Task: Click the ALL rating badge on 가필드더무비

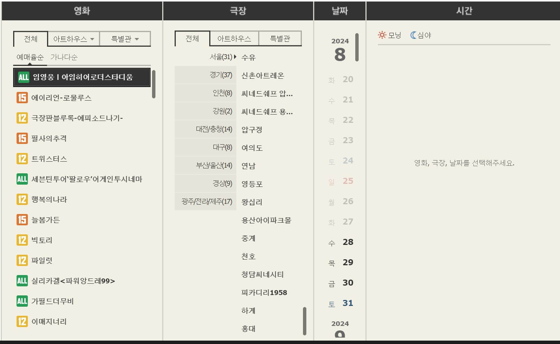Action: click(x=22, y=301)
